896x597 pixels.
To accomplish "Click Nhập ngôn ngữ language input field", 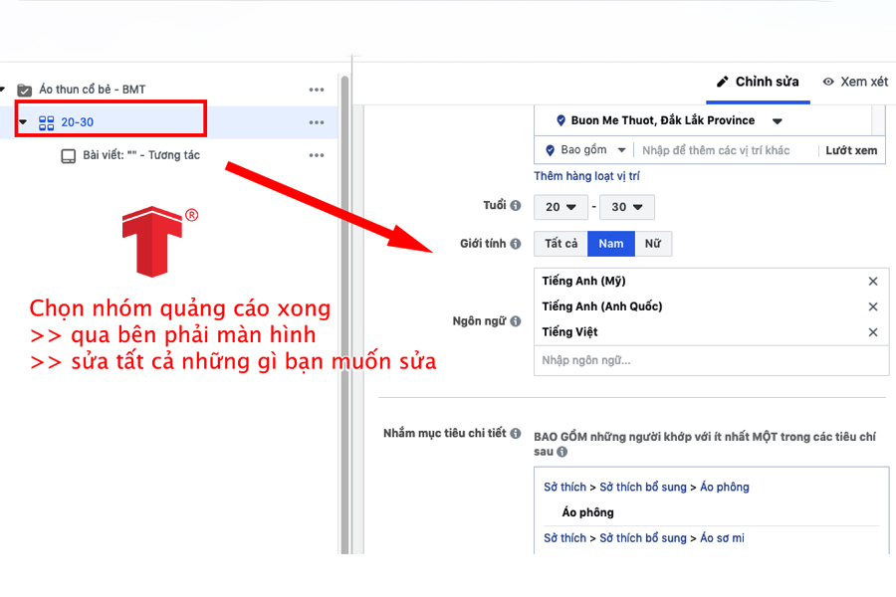I will (711, 360).
